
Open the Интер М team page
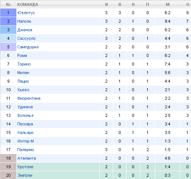click(26, 141)
